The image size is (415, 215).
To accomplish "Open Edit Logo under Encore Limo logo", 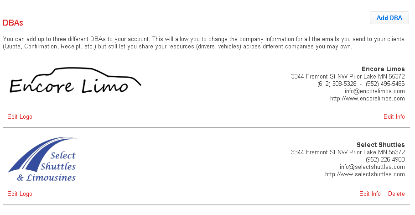I will coord(20,116).
